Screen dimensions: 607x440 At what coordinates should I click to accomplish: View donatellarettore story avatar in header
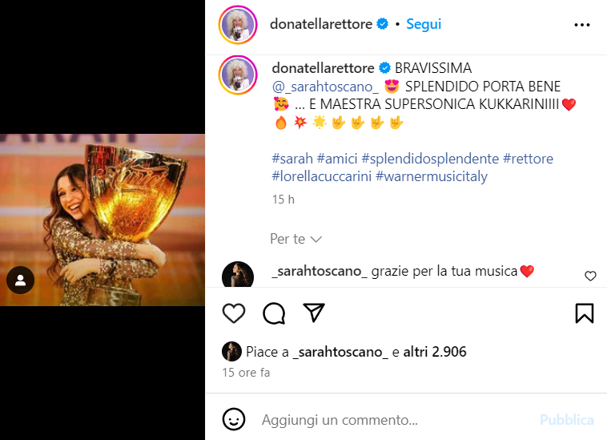237,25
